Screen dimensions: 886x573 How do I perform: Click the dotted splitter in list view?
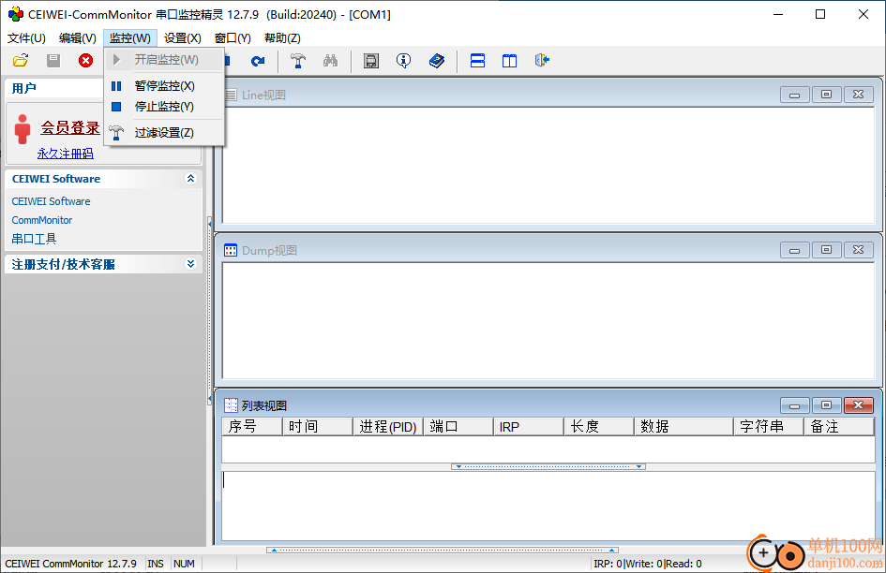[548, 467]
